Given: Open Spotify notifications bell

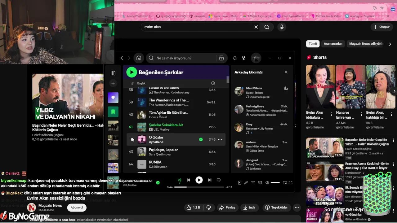Looking at the screenshot, I should tap(235, 58).
